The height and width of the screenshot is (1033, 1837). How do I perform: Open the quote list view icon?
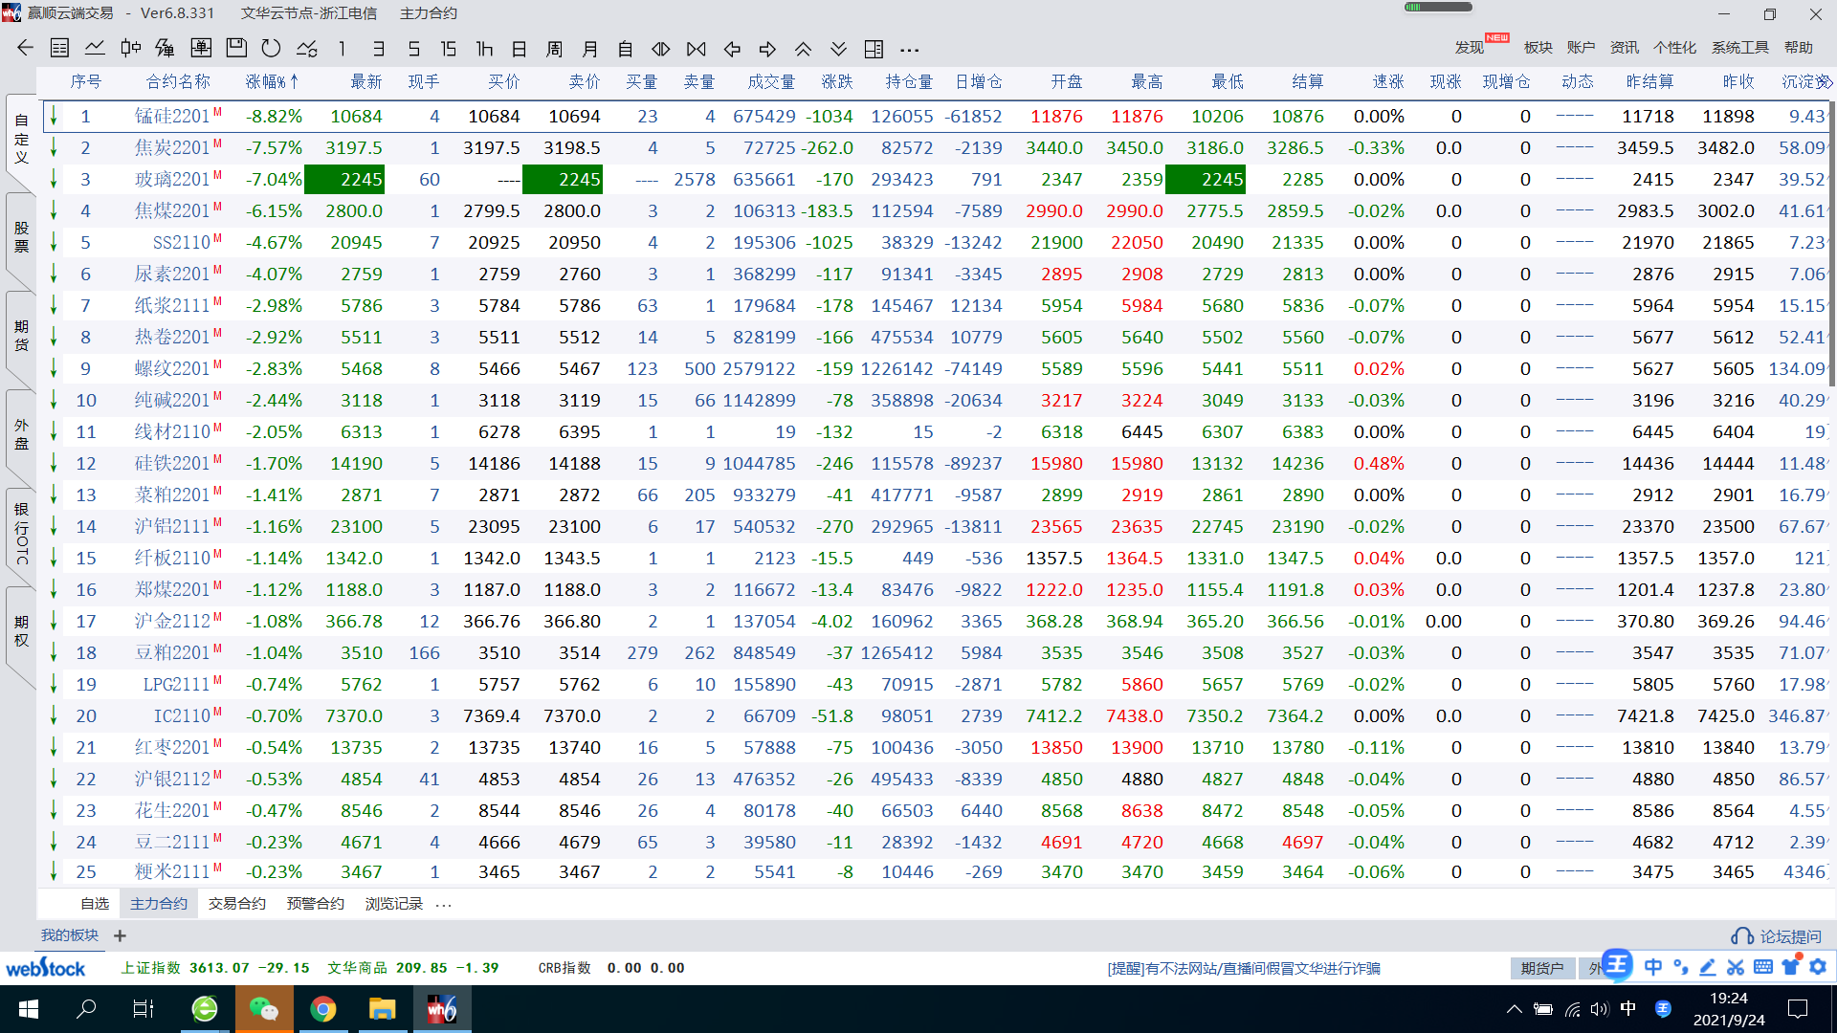(59, 49)
